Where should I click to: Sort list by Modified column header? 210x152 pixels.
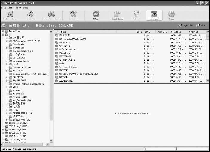click(x=176, y=32)
